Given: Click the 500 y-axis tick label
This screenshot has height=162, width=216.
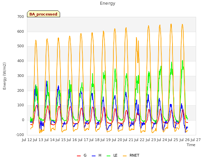Looking at the screenshot, I should (x=21, y=46).
